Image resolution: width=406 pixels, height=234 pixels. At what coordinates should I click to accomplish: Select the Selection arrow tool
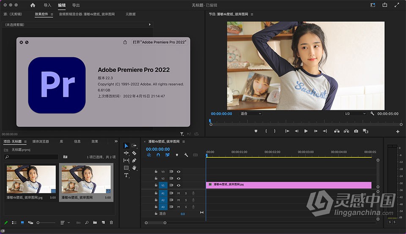(x=126, y=146)
